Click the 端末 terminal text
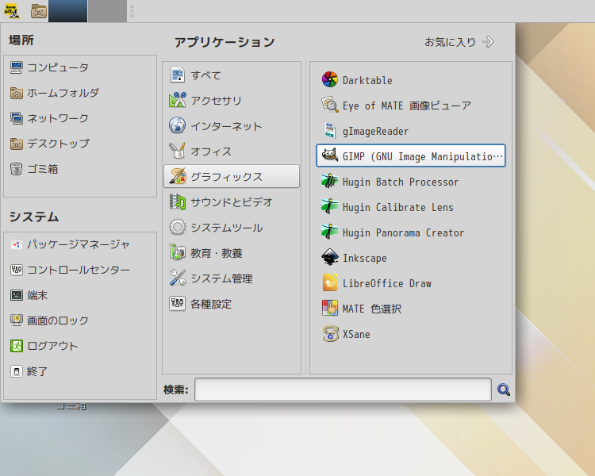This screenshot has width=595, height=476. (37, 295)
